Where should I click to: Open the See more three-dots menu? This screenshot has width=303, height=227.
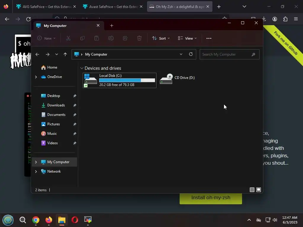209,38
